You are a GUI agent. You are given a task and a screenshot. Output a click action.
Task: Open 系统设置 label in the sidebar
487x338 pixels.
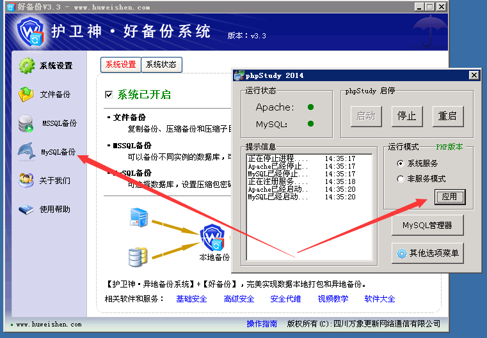tap(56, 66)
